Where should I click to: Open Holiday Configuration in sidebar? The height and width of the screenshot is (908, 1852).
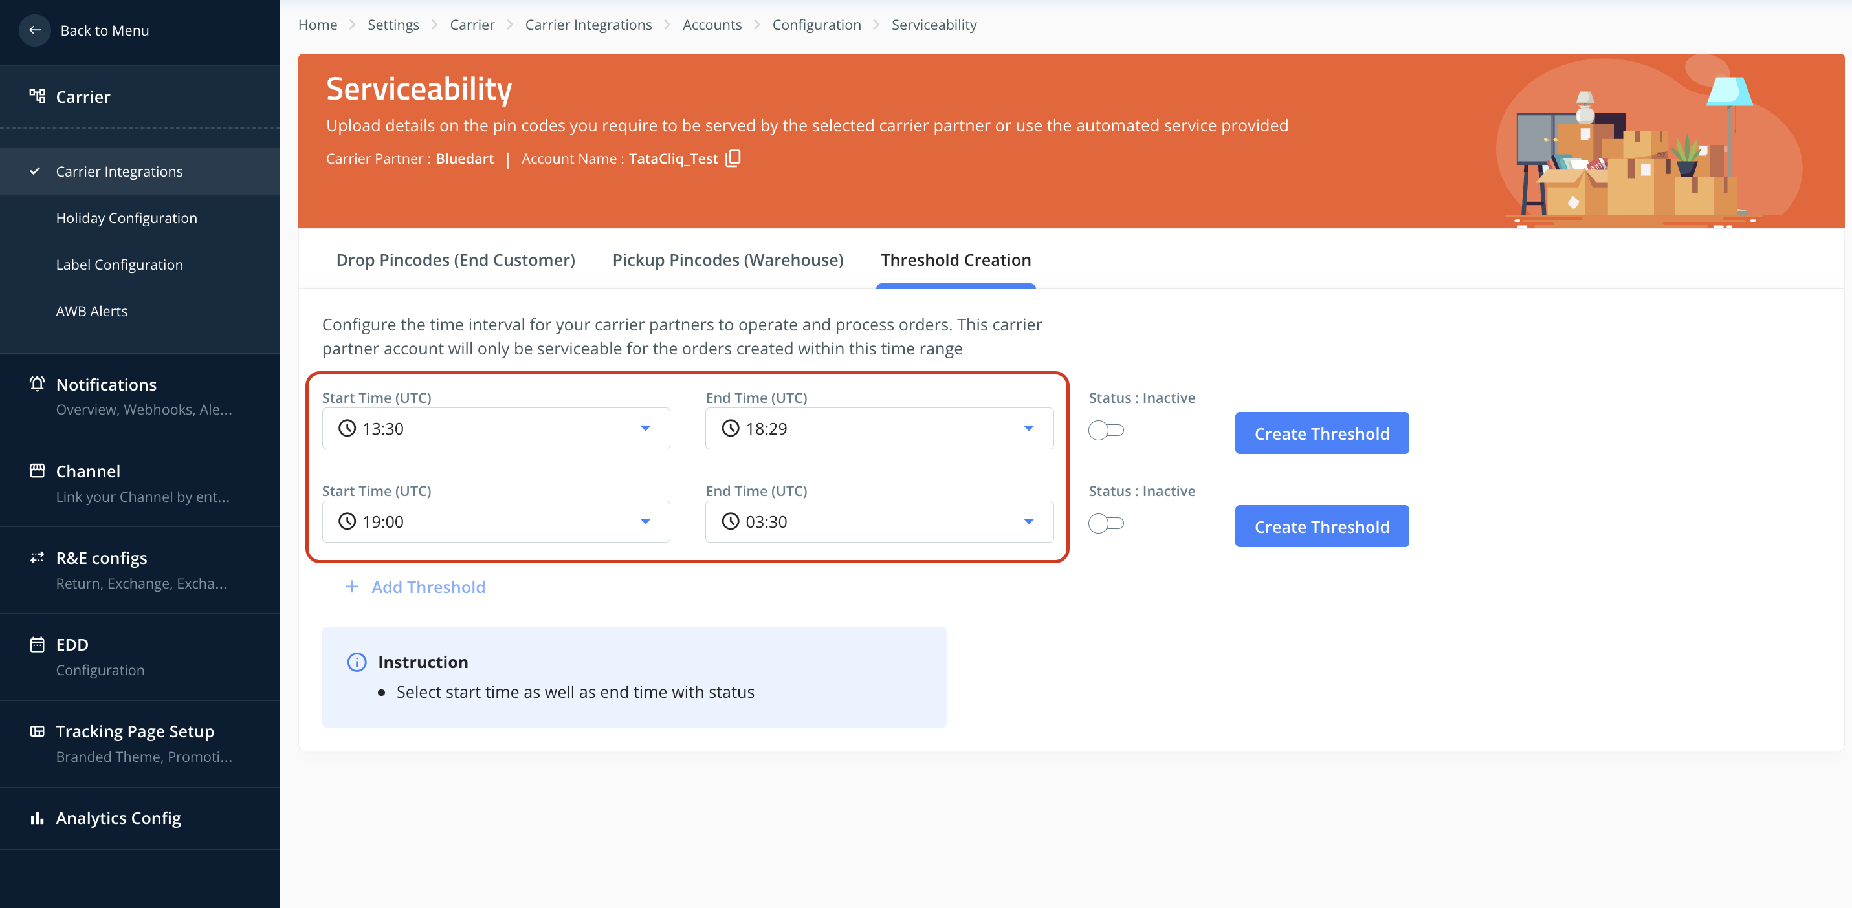pyautogui.click(x=127, y=218)
